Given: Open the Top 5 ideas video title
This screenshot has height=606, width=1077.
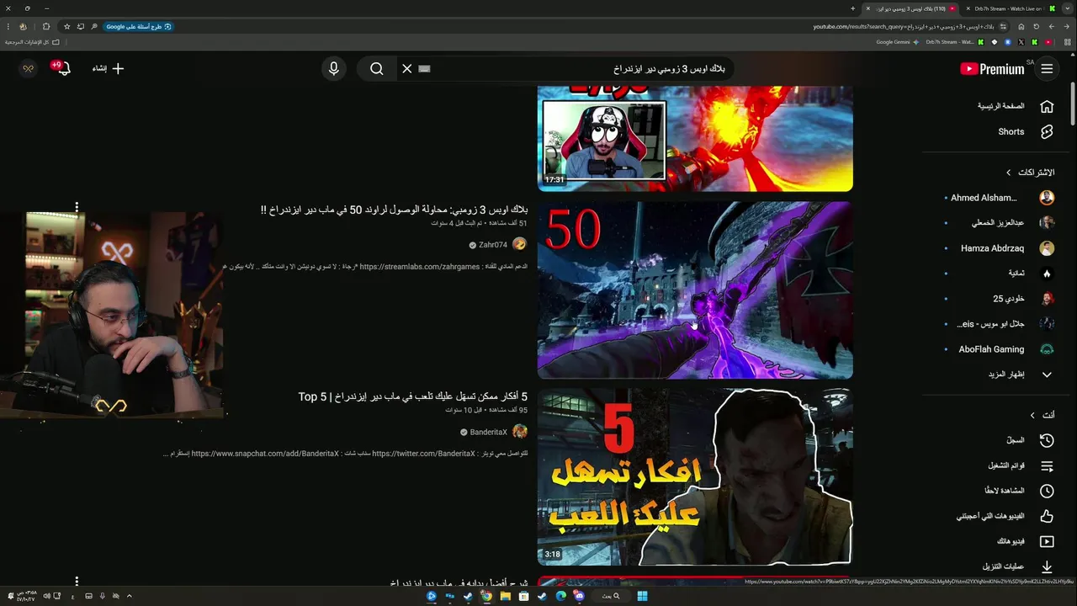Looking at the screenshot, I should click(413, 396).
